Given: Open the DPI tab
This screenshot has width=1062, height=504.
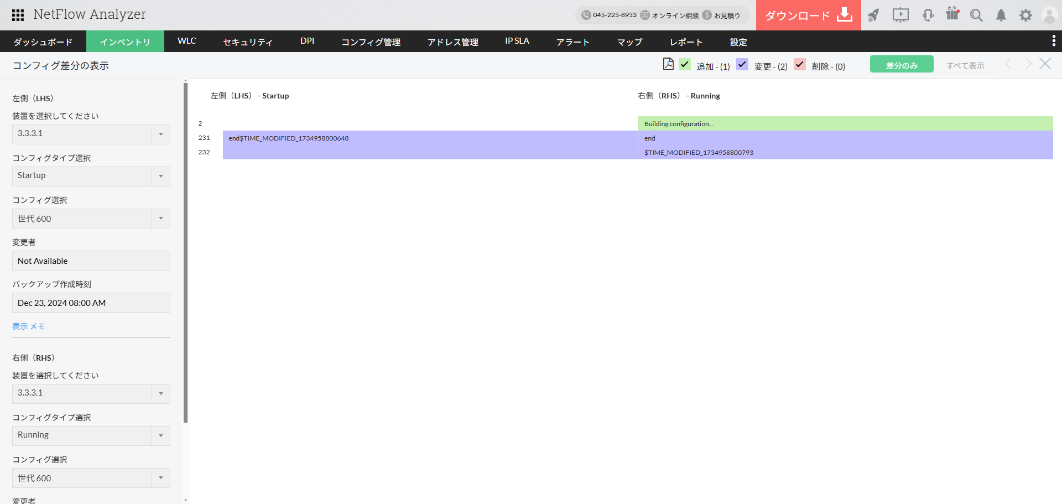Looking at the screenshot, I should pyautogui.click(x=307, y=41).
